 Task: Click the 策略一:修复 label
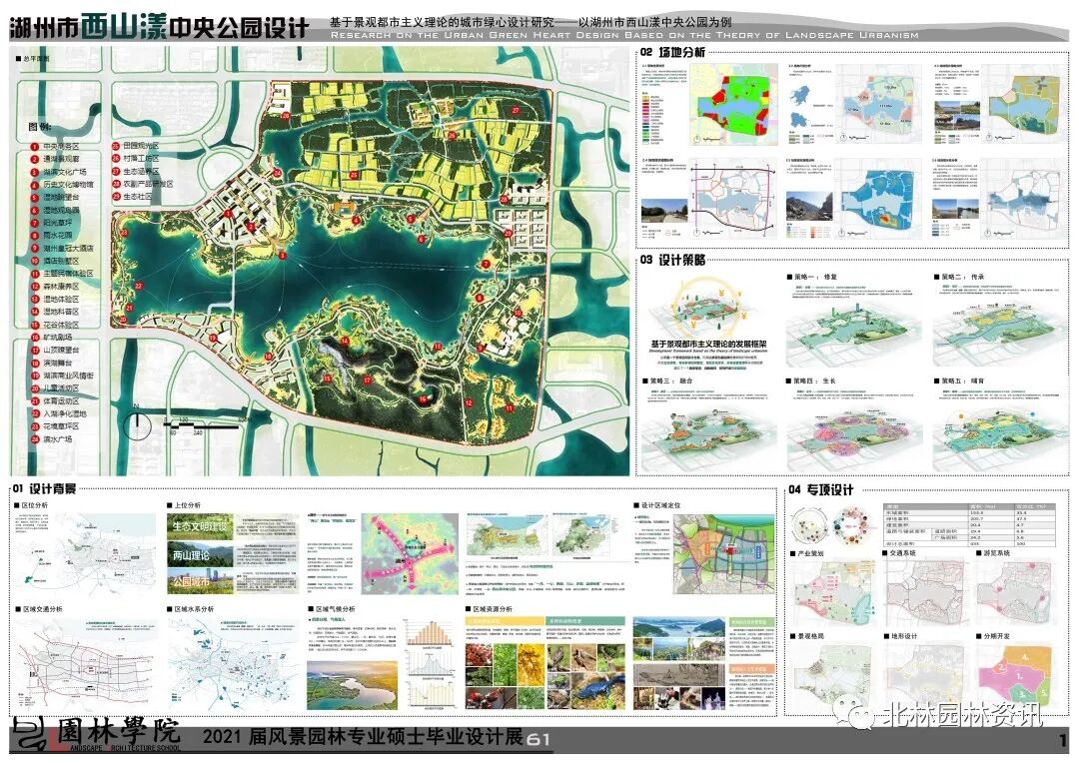pyautogui.click(x=812, y=277)
